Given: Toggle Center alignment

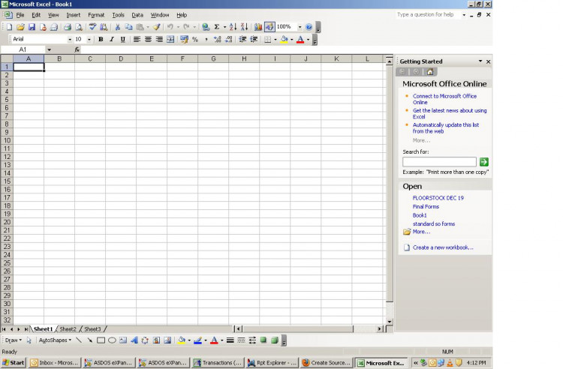Looking at the screenshot, I should click(148, 39).
